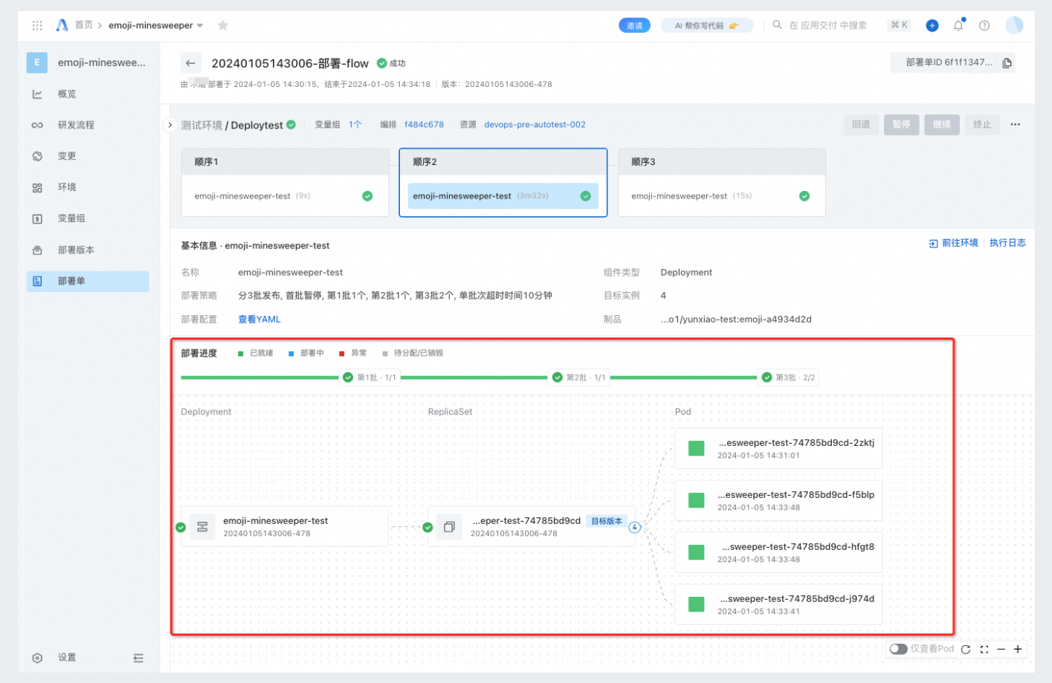Select 顺序1 emoji-minesweeper-test (9s) card
The width and height of the screenshot is (1052, 683).
(x=285, y=196)
